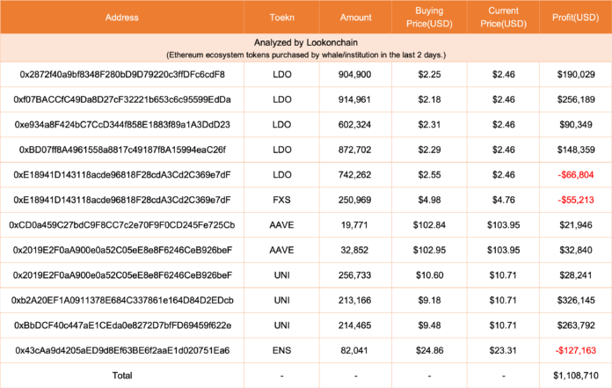The height and width of the screenshot is (388, 612).
Task: Select address 0x2872f40a9bf8348F280bD9D79220c3ffDFc6cdF8
Action: point(122,75)
